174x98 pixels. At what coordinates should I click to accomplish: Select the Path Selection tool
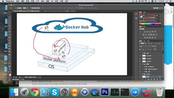click(10, 60)
